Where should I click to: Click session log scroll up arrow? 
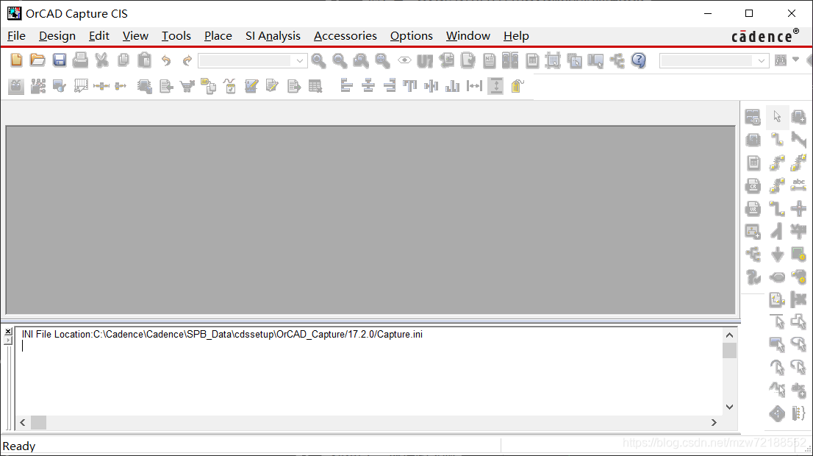729,335
